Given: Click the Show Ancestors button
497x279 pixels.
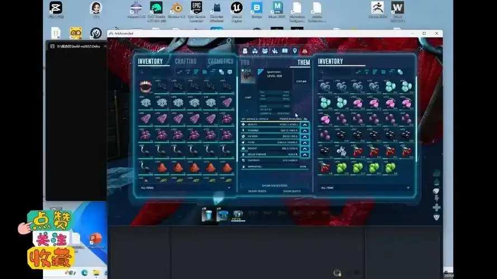Looking at the screenshot, I should point(274,186).
